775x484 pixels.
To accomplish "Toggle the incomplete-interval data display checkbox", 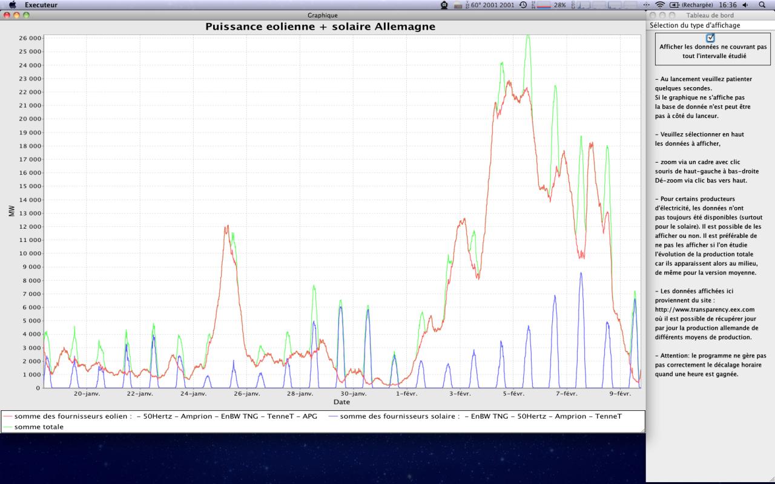I will coord(710,38).
